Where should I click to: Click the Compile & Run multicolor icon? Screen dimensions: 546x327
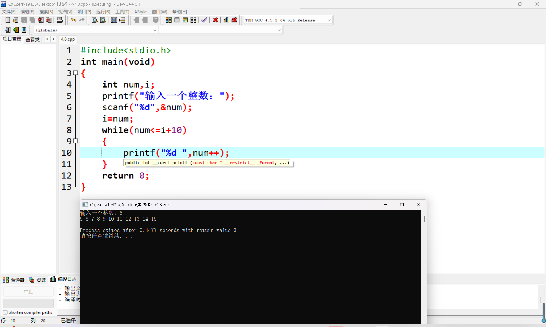pyautogui.click(x=185, y=20)
